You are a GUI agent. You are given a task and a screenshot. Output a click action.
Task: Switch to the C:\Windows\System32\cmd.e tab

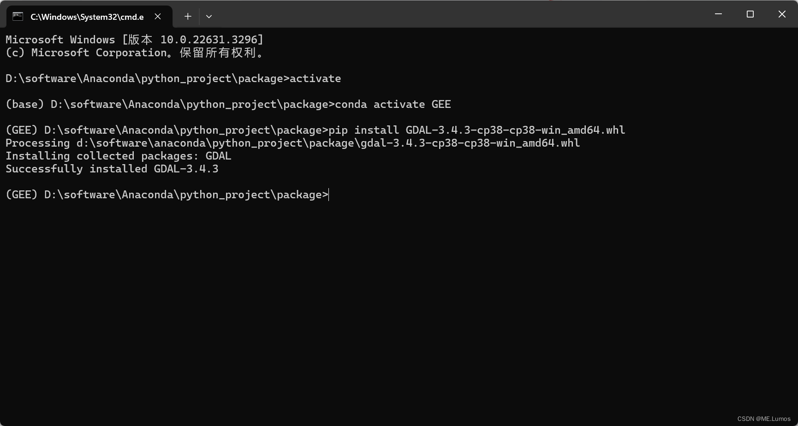tap(88, 16)
